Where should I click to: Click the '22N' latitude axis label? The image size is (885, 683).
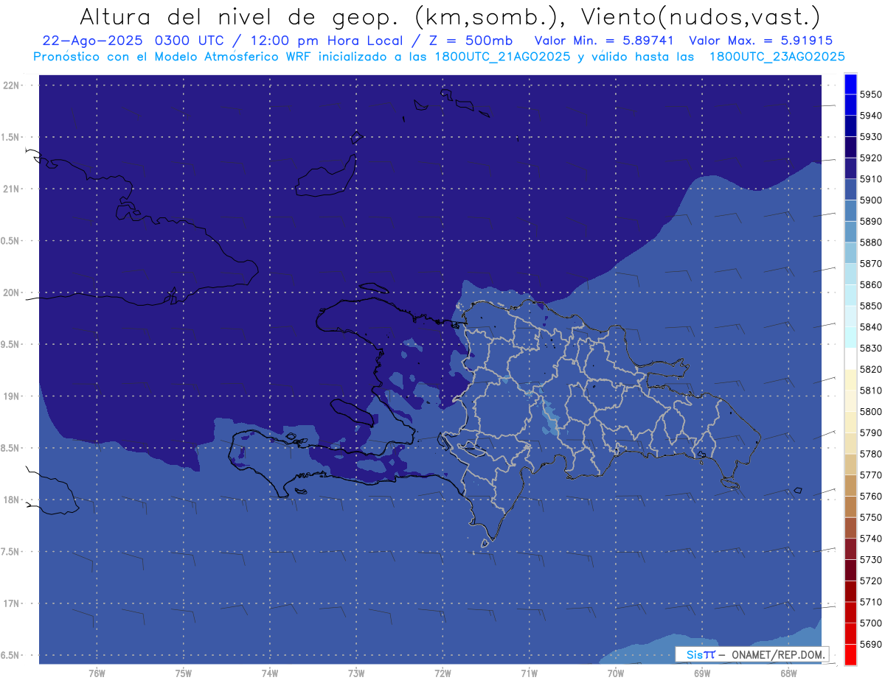(x=12, y=85)
